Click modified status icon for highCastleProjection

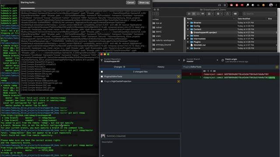[178, 82]
